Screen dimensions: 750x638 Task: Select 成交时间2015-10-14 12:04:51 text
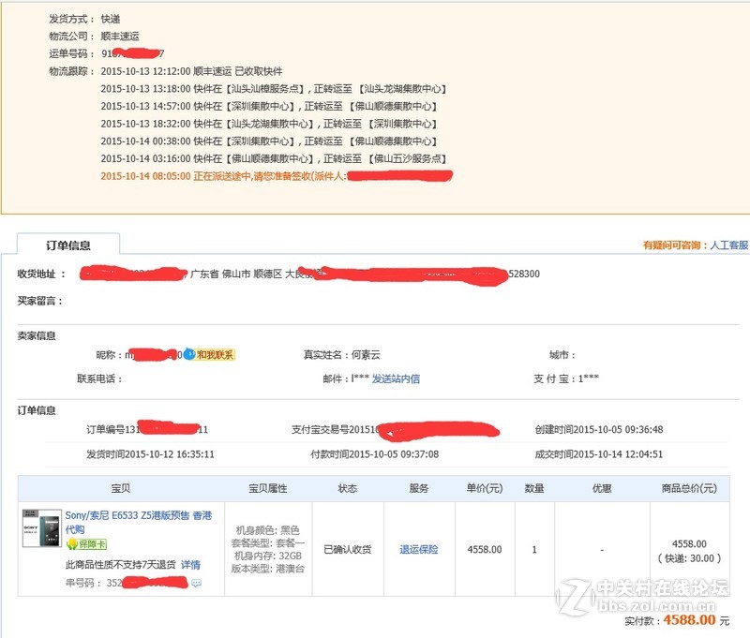[599, 454]
